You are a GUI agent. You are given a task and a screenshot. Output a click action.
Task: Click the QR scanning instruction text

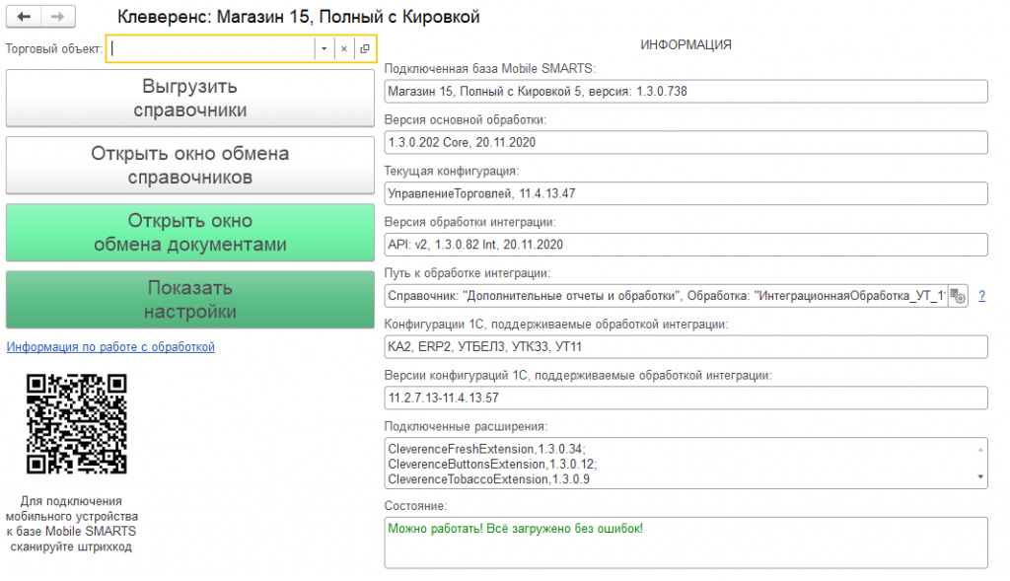coord(71,524)
